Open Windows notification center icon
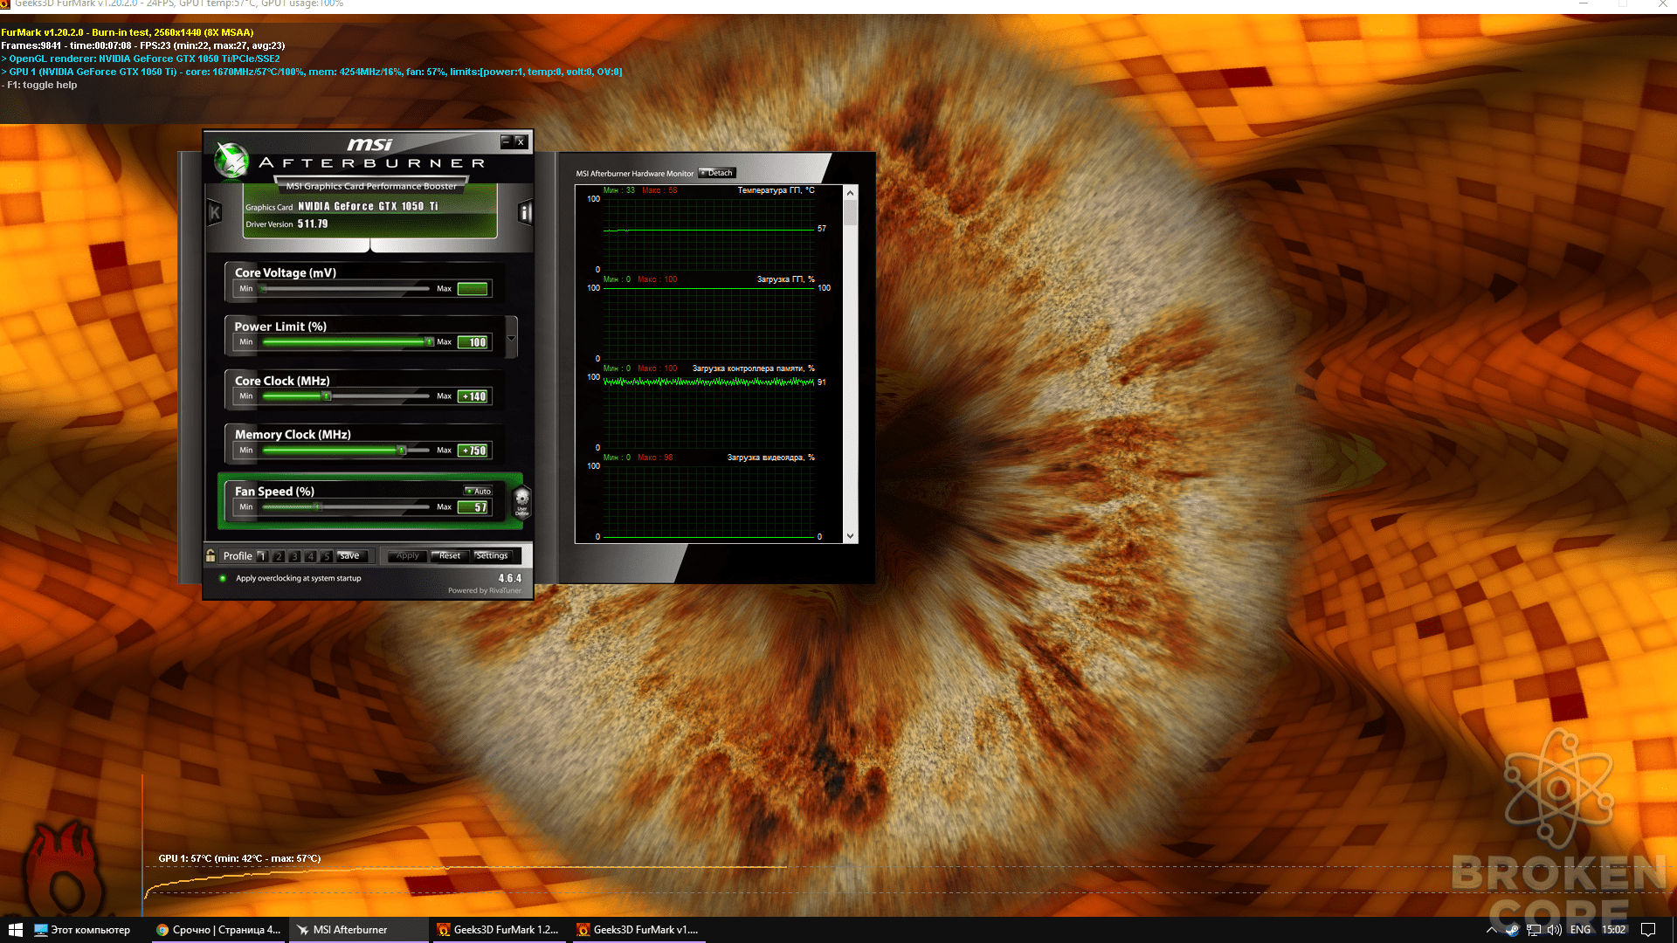 coord(1648,930)
